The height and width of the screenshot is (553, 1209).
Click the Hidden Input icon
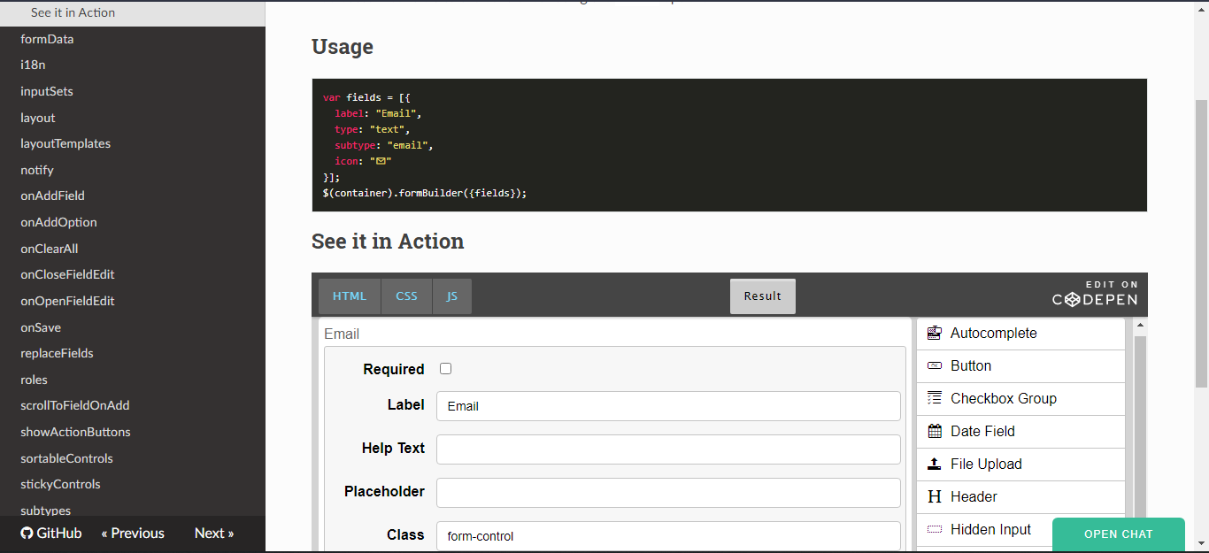[x=934, y=529]
